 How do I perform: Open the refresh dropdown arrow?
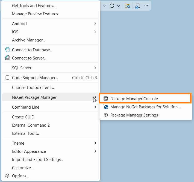point(119,6)
